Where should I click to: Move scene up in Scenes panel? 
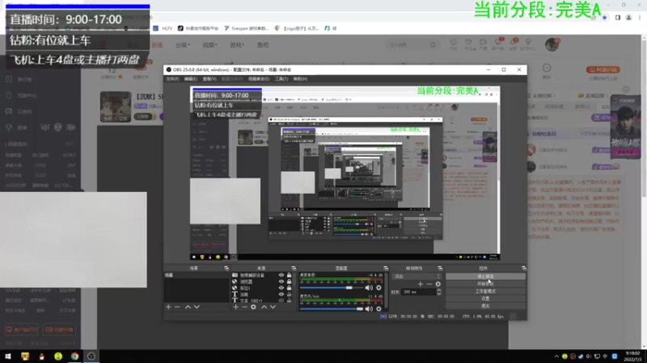[x=188, y=307]
